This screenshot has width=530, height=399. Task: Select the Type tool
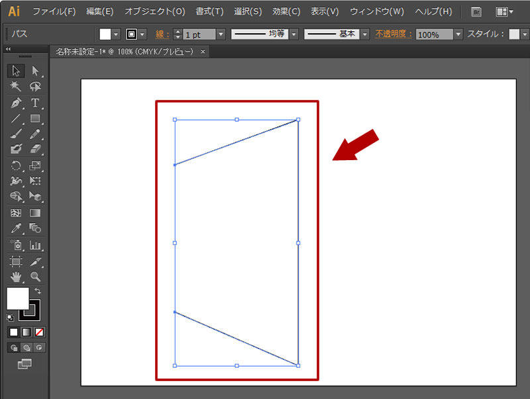point(36,101)
